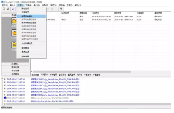Click the open folder toolbar icon
The image size is (174, 113).
pos(8,9)
